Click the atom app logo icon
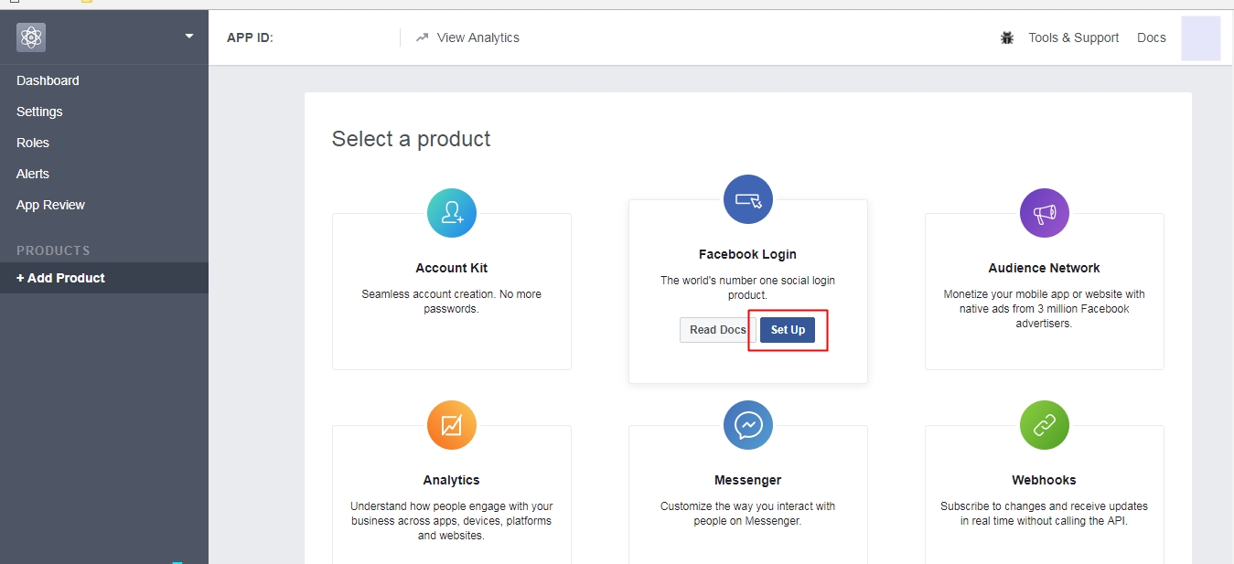1234x564 pixels. (31, 37)
